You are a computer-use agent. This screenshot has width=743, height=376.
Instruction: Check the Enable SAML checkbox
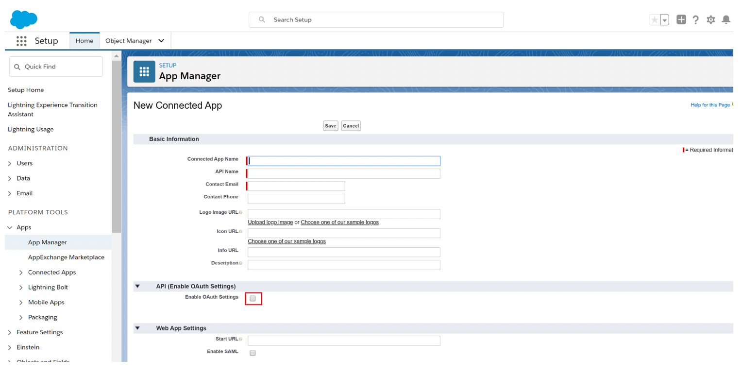(x=253, y=353)
